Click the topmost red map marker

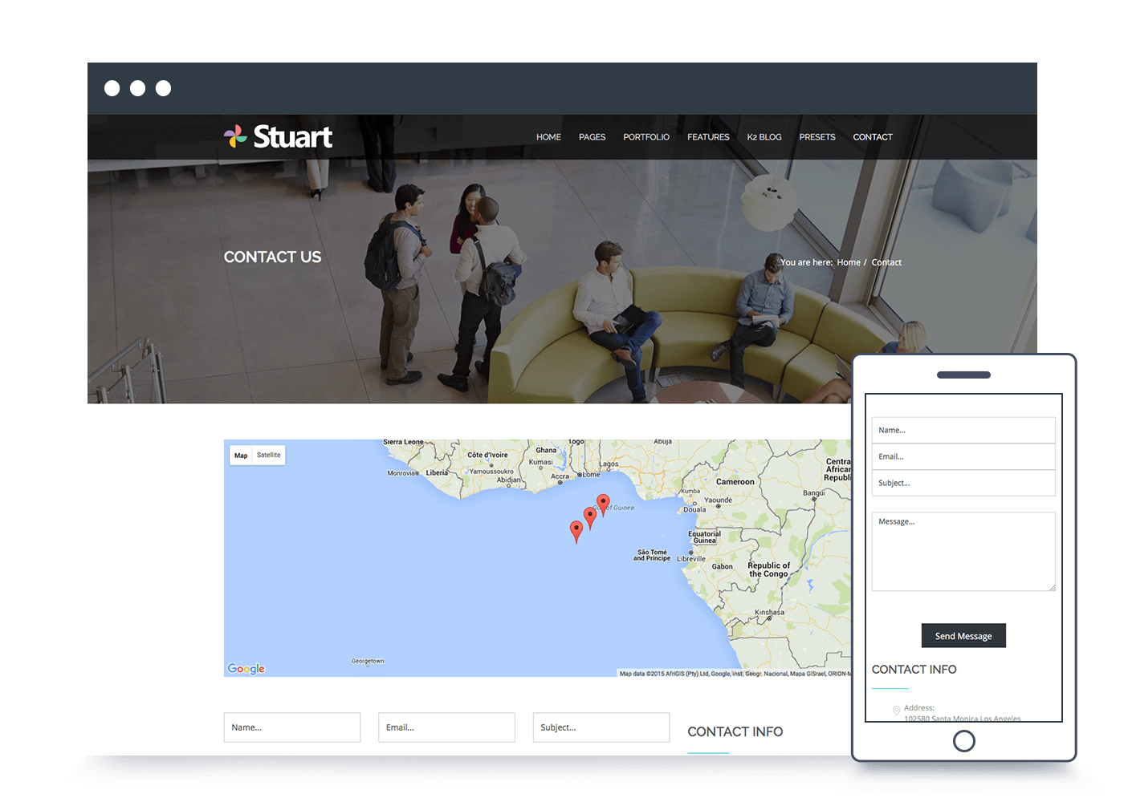[x=603, y=503]
